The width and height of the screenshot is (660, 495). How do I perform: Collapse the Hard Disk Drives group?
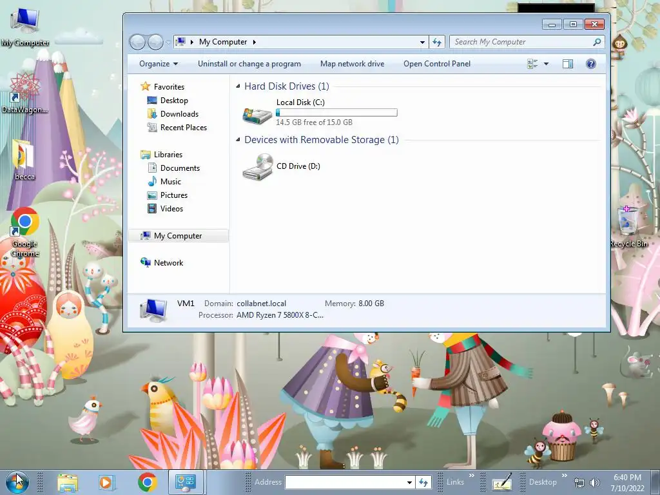point(238,86)
